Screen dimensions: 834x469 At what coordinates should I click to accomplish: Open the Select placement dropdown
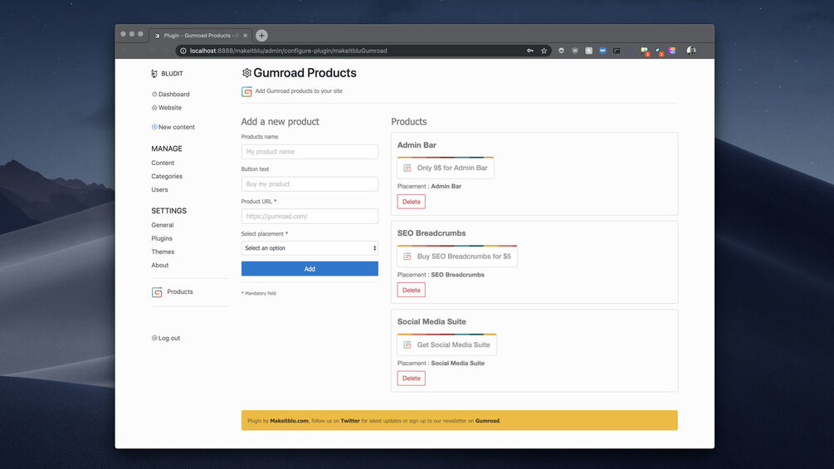tap(310, 248)
